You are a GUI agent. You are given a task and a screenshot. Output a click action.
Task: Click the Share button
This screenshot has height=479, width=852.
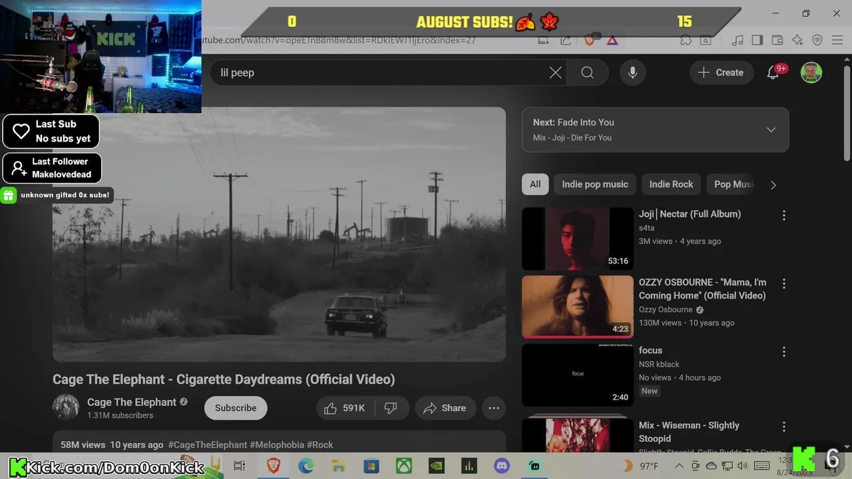tap(445, 408)
